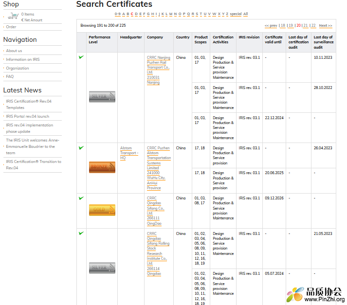The width and height of the screenshot is (347, 305).
Task: Open IRIS Portal rev.04 launch news
Action: tap(28, 116)
